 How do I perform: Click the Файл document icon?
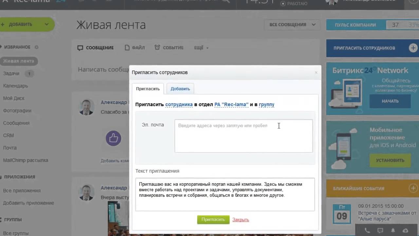click(x=127, y=48)
